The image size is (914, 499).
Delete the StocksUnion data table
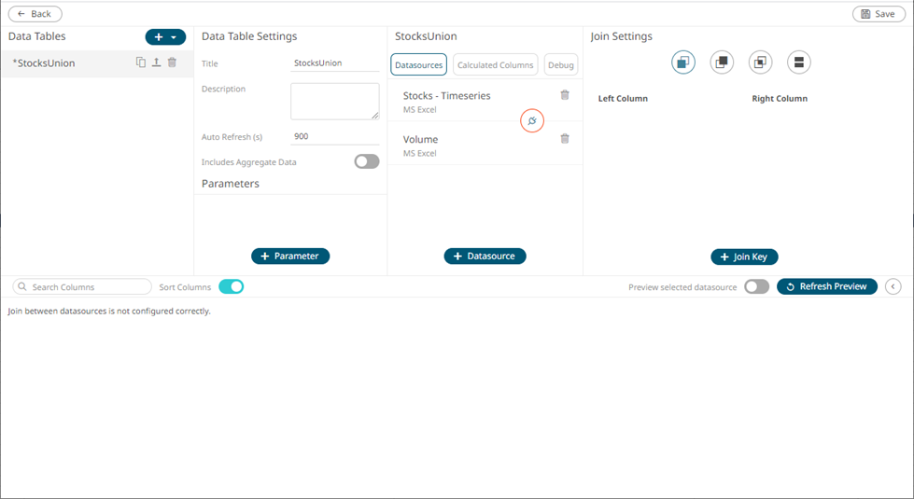(x=172, y=62)
